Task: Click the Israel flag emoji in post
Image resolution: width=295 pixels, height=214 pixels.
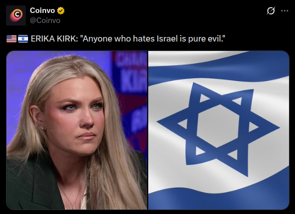Action: tap(23, 38)
